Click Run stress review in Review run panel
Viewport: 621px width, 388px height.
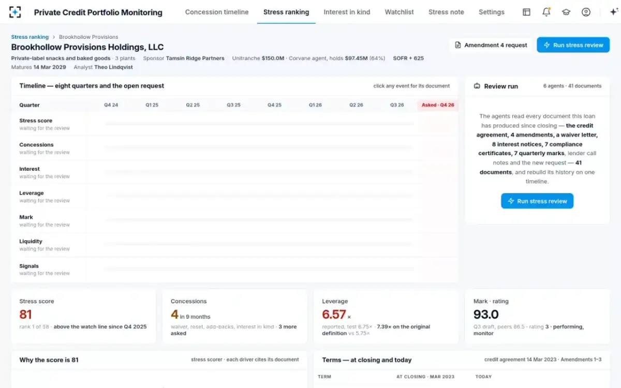(537, 201)
